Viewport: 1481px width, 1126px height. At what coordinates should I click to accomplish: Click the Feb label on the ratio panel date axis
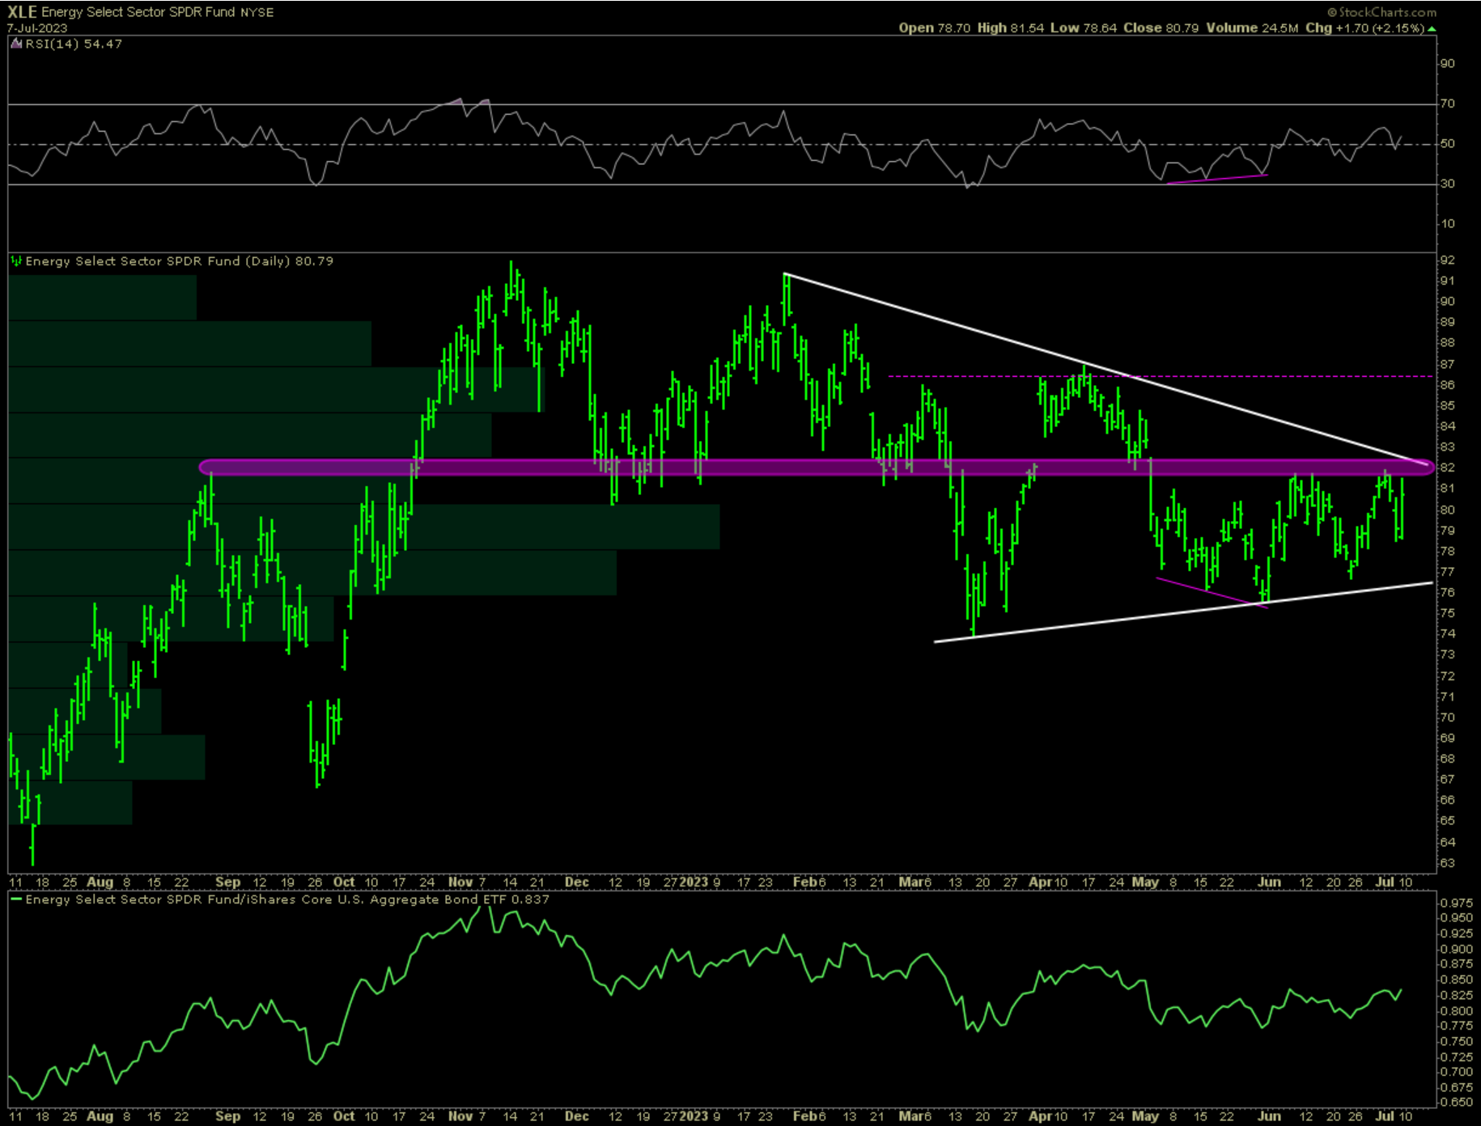tap(804, 1116)
